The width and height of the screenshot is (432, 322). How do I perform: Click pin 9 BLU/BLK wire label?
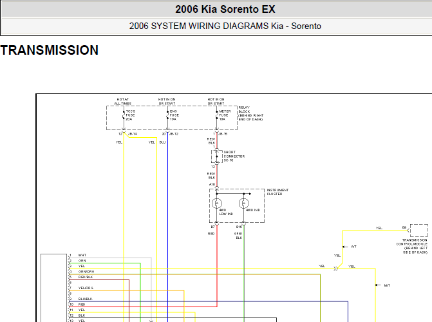point(86,299)
